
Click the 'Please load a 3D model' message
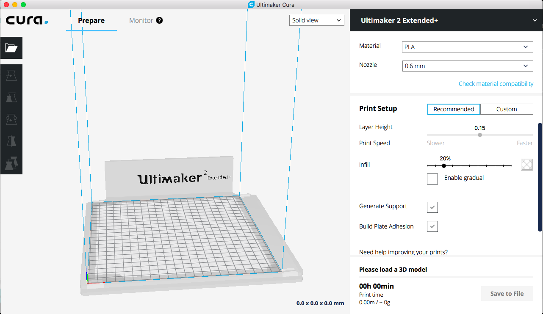point(393,270)
